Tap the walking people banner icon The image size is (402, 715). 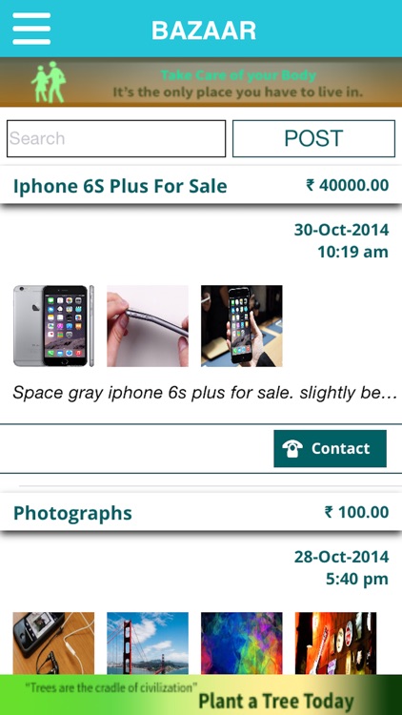[49, 82]
